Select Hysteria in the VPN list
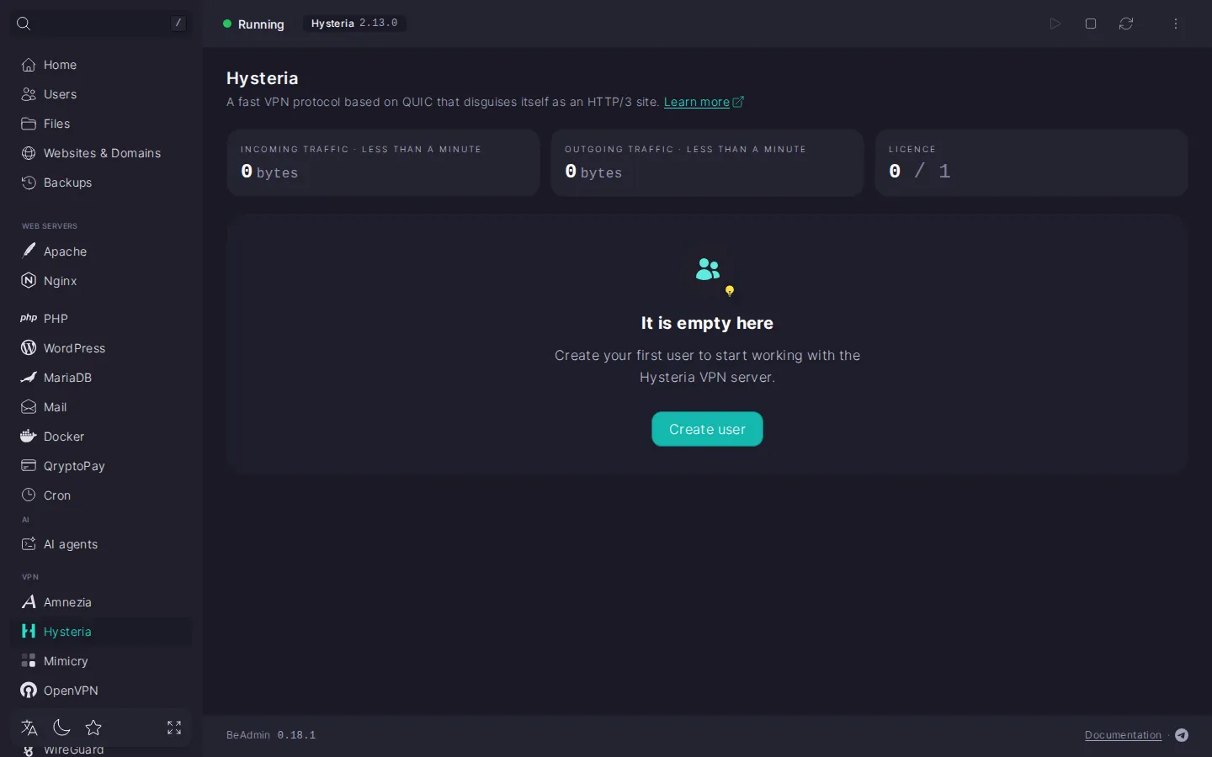 [100, 632]
